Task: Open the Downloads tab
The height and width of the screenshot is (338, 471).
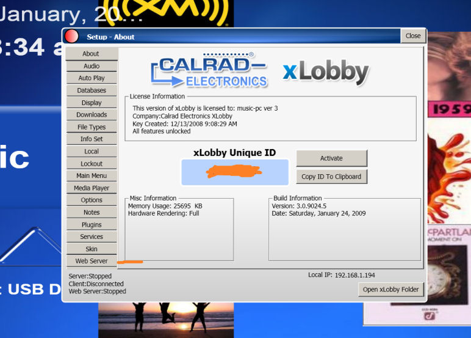Action: [91, 115]
